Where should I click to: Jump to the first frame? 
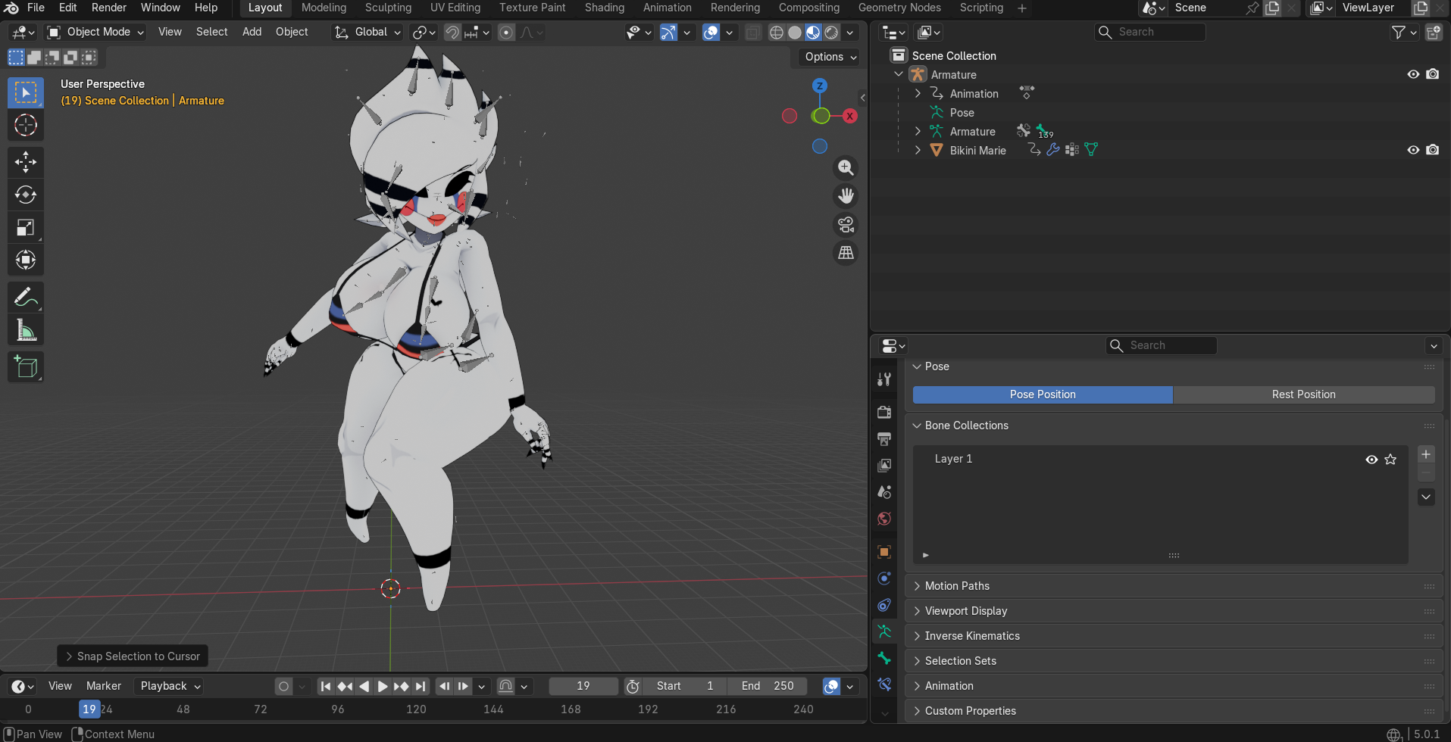point(326,686)
